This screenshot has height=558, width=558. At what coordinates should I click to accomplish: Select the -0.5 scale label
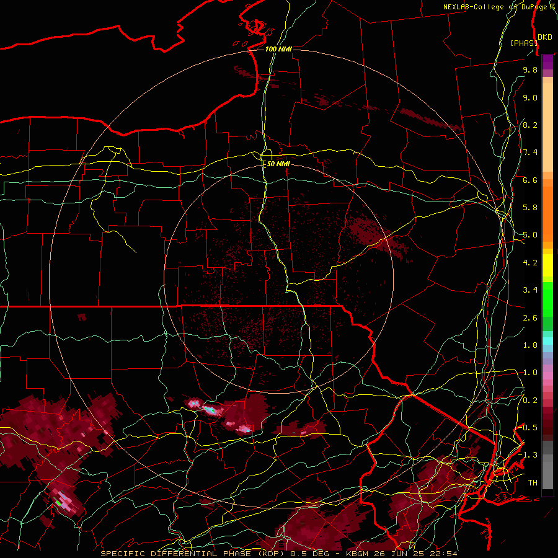528,427
